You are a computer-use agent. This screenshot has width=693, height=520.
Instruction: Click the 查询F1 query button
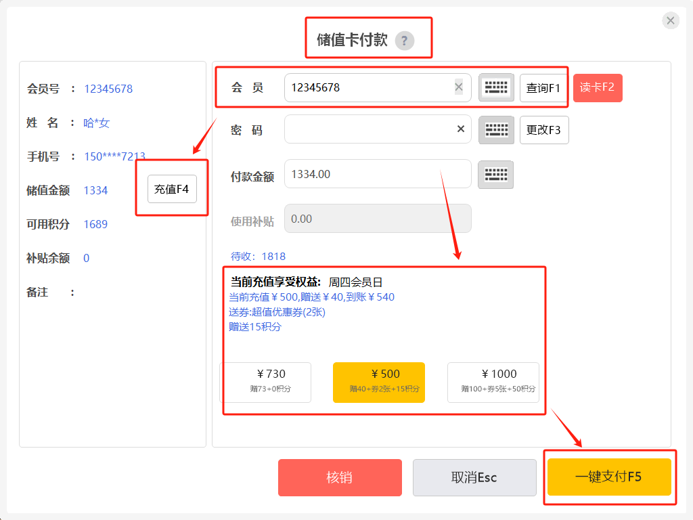point(543,88)
